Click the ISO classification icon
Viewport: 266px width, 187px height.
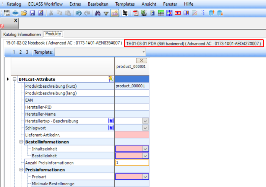(x=15, y=13)
